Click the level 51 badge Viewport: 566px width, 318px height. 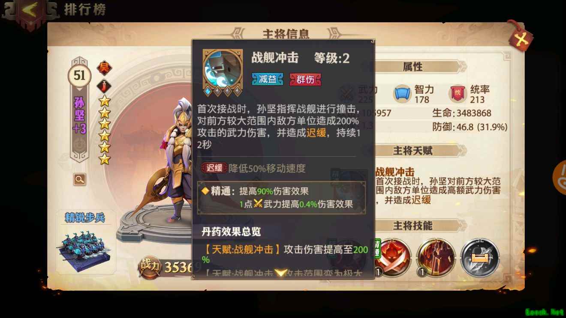[80, 76]
